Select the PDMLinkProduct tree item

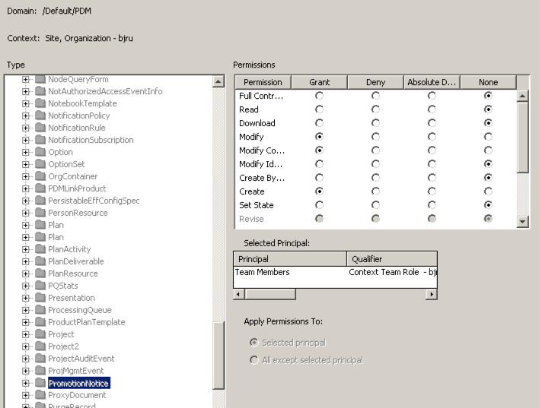[77, 188]
